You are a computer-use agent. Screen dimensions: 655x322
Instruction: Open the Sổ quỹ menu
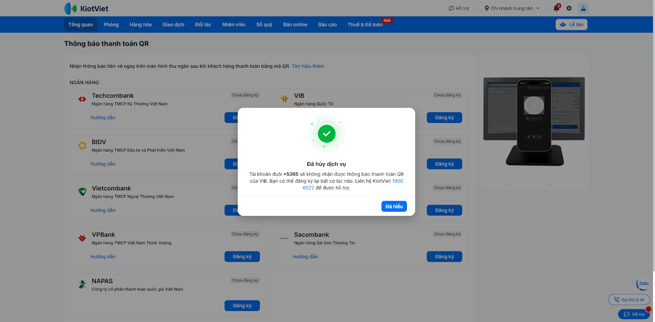click(264, 25)
